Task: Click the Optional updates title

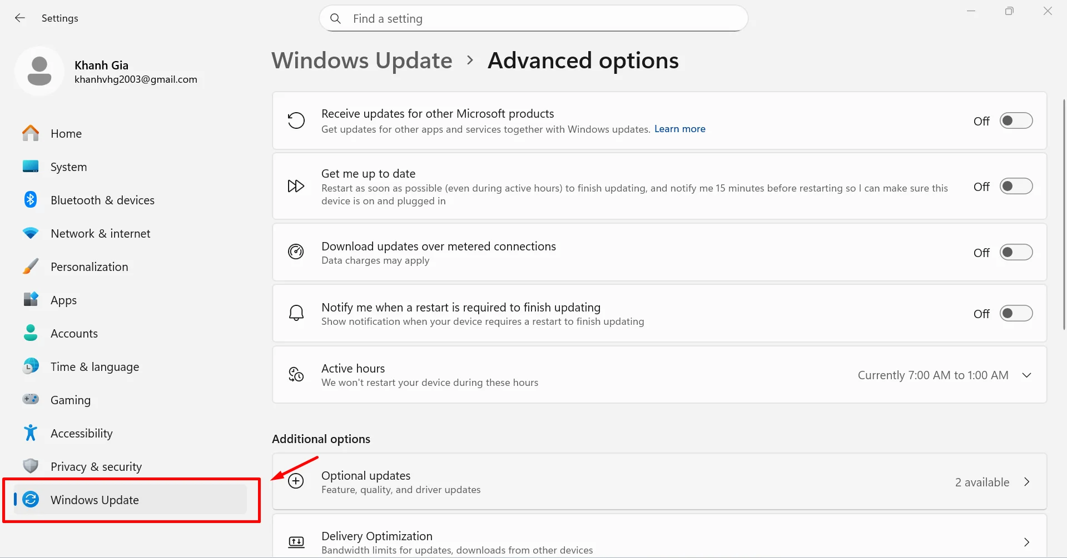Action: [x=366, y=475]
